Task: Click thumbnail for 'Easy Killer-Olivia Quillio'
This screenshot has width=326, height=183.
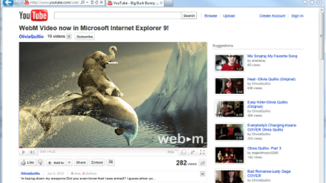Action: coord(230,109)
